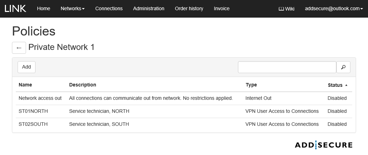Open the Administration page
The height and width of the screenshot is (155, 368).
coord(149,8)
